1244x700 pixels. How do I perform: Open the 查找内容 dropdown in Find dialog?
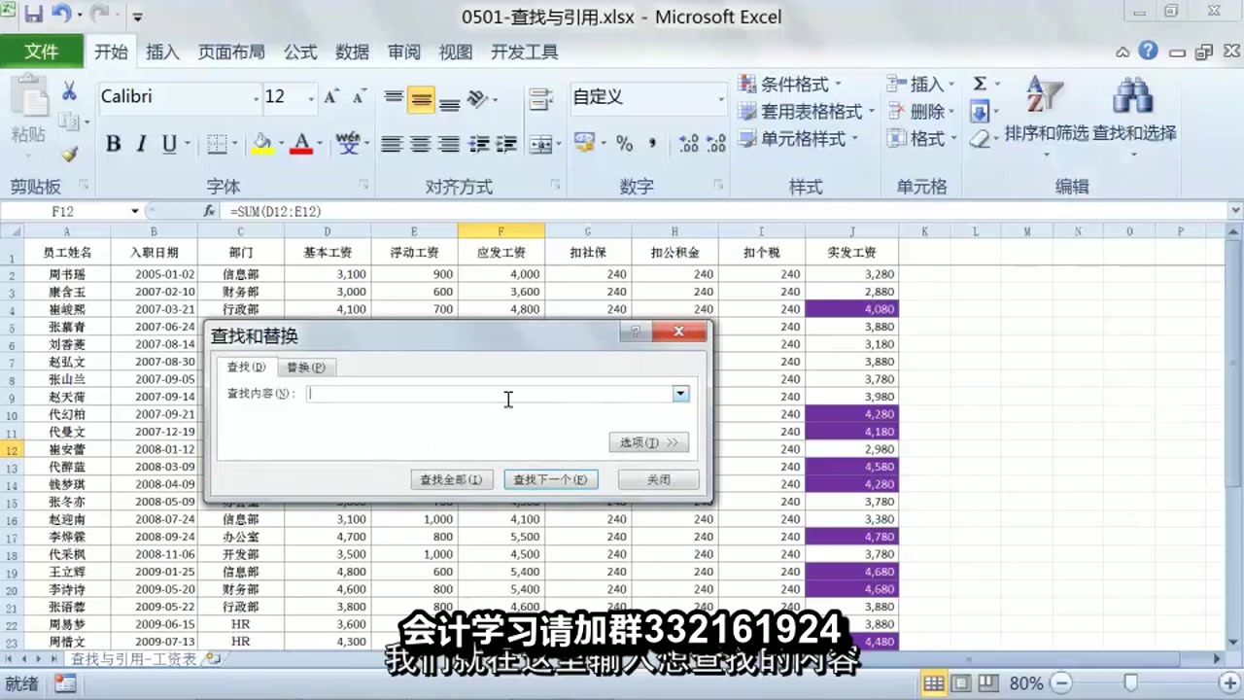coord(679,393)
